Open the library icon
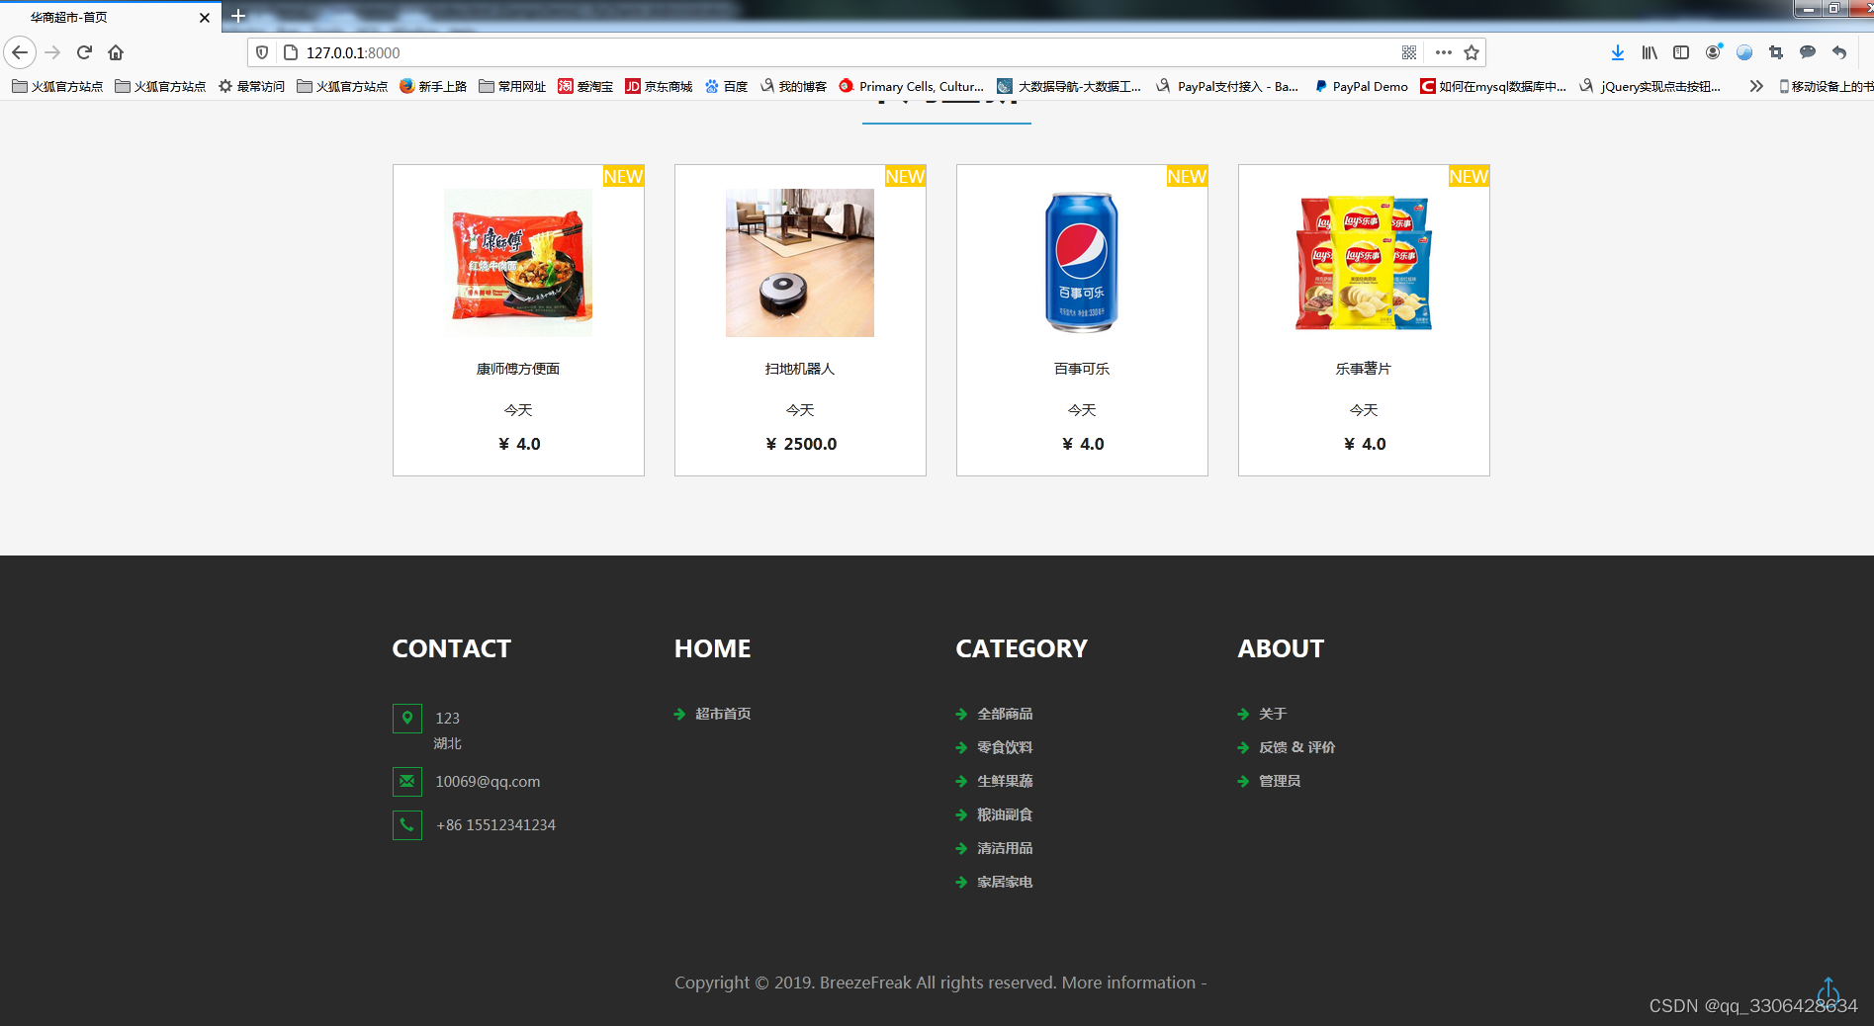This screenshot has width=1874, height=1026. coord(1650,52)
